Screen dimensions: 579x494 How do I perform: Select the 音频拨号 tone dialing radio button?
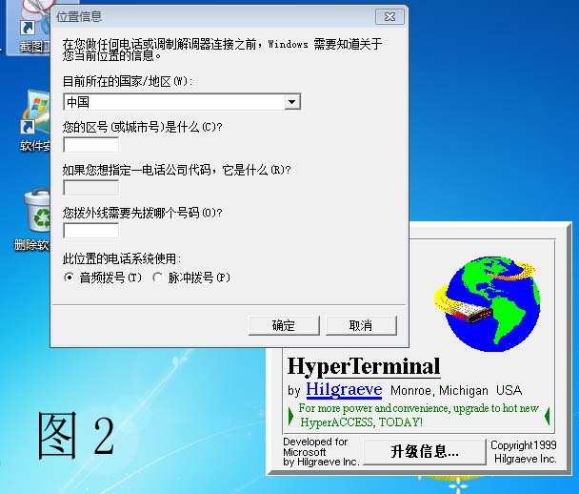70,277
